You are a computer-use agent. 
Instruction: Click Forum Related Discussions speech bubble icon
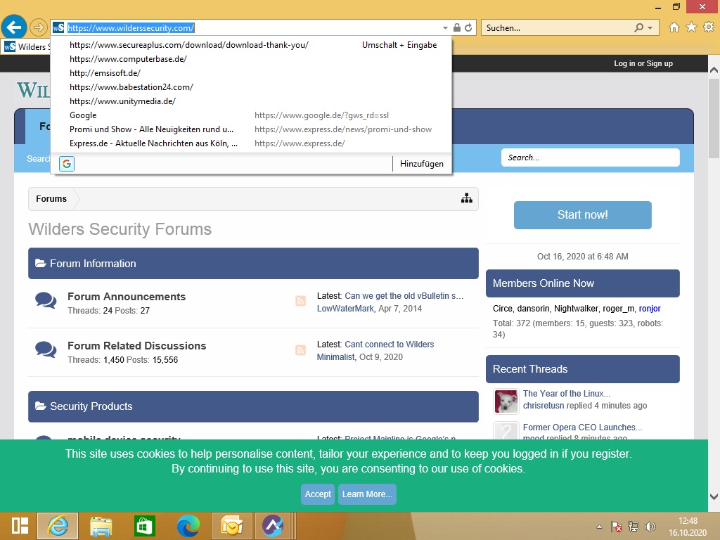46,350
